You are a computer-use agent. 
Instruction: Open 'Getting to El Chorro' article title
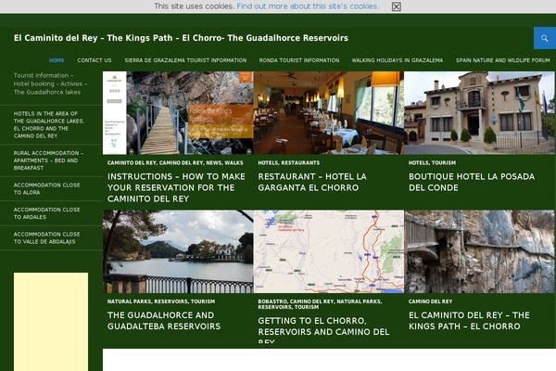[323, 330]
